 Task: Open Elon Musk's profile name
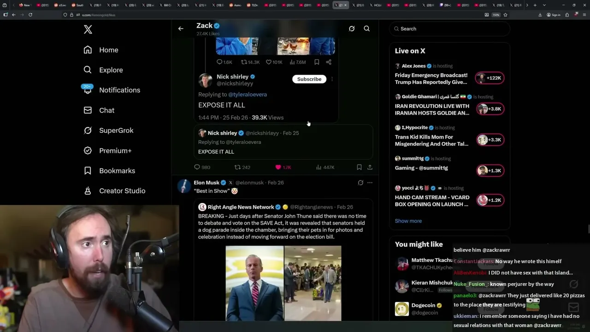(206, 183)
